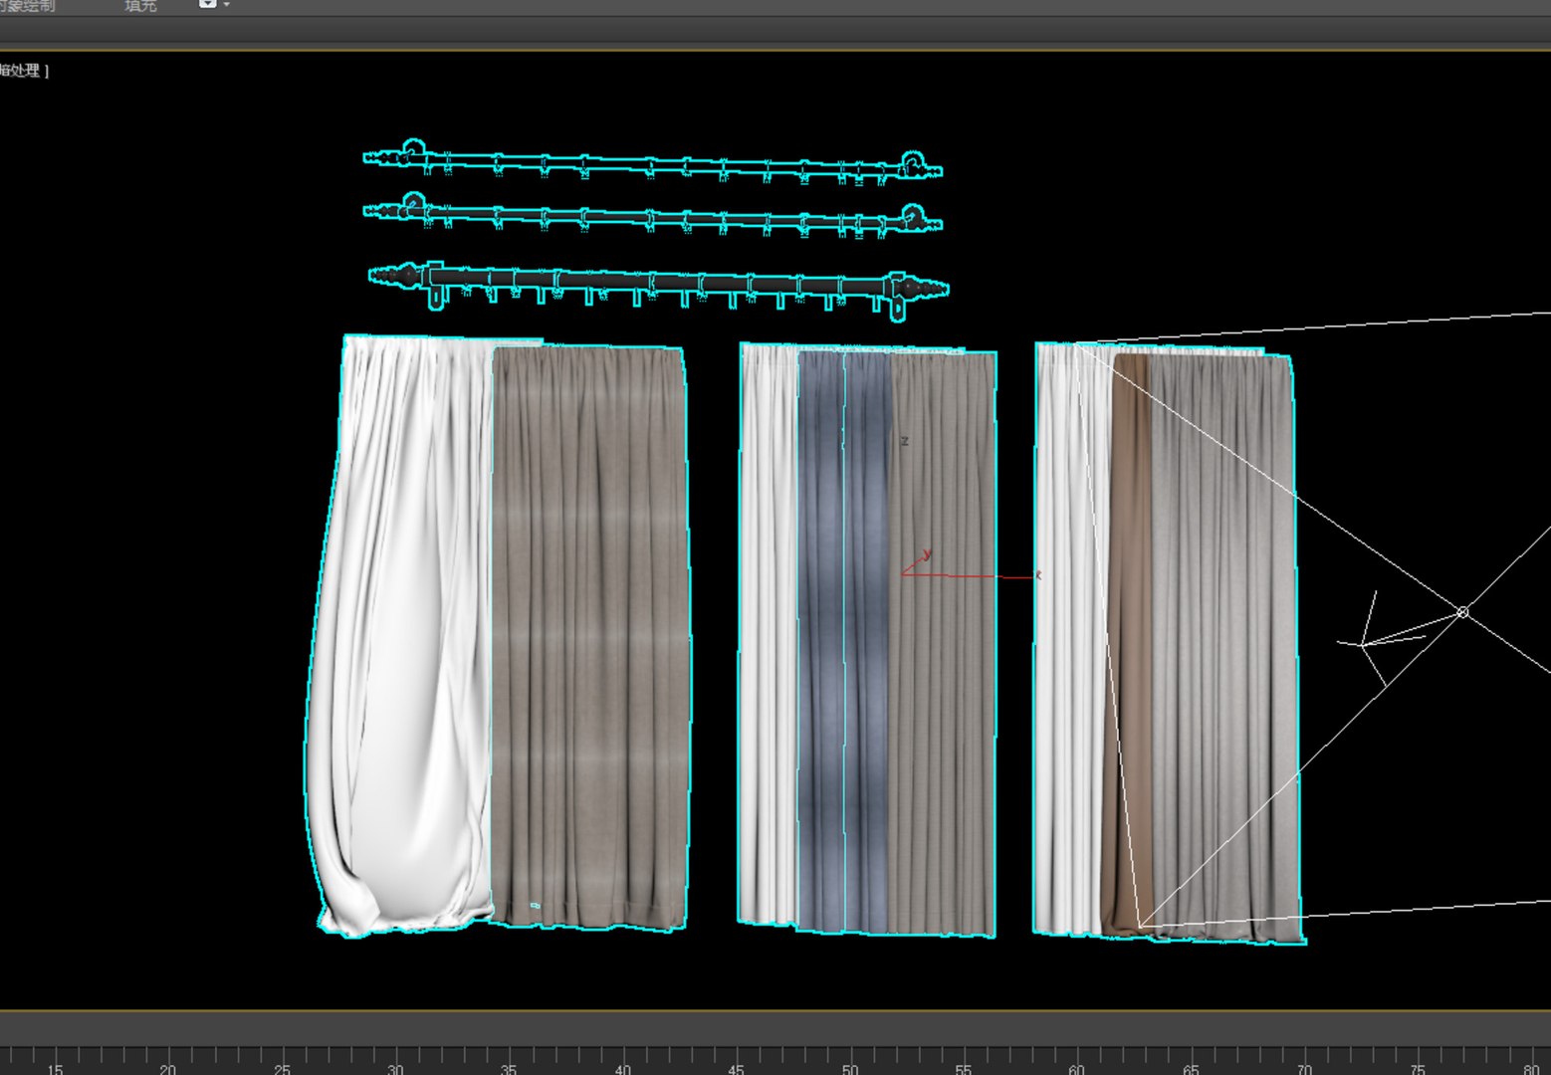This screenshot has height=1075, width=1551.
Task: Open the 暗处理 viewport shading label menu
Action: (x=21, y=70)
